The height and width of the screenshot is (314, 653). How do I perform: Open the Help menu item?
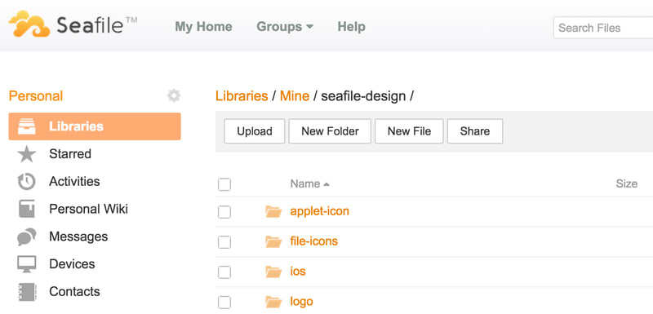pos(352,27)
